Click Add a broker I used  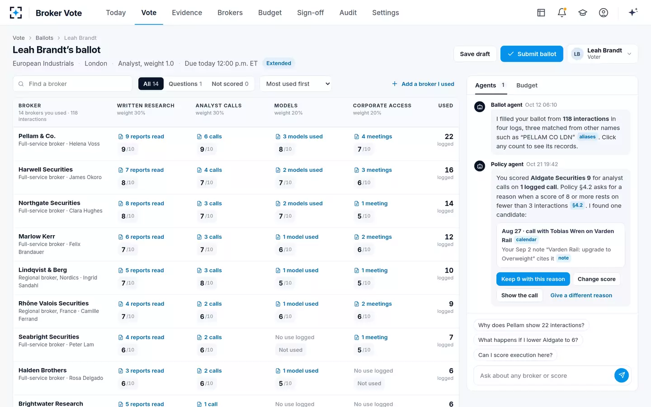(423, 84)
